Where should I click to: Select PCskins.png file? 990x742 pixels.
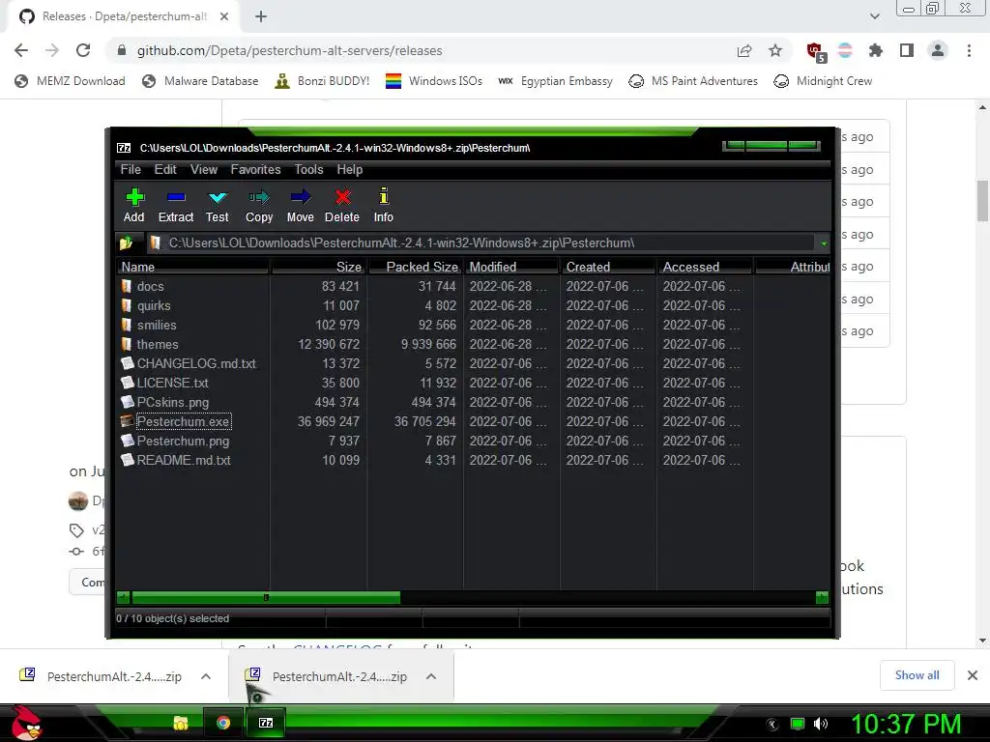click(x=172, y=403)
